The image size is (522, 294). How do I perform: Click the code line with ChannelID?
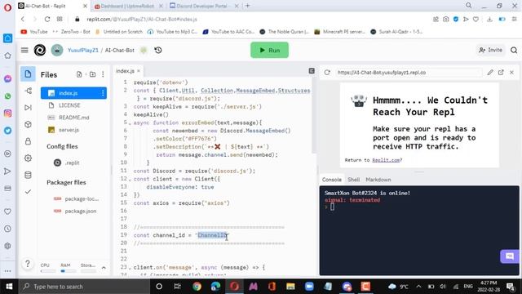(181, 235)
